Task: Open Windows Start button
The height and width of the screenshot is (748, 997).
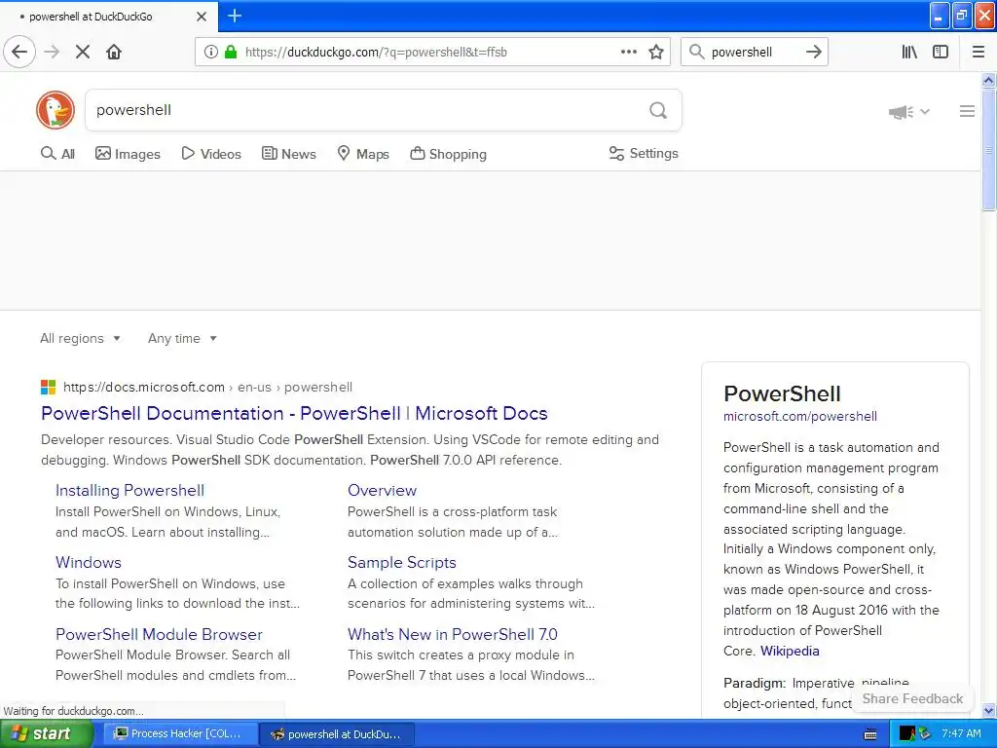Action: pos(46,734)
